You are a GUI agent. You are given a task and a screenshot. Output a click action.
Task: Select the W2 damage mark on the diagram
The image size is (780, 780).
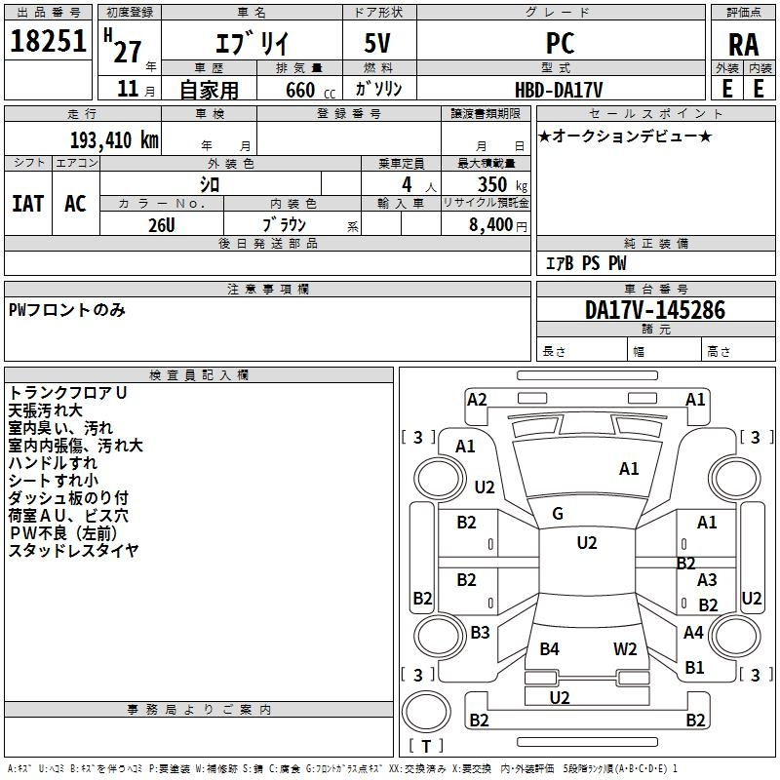pyautogui.click(x=625, y=648)
